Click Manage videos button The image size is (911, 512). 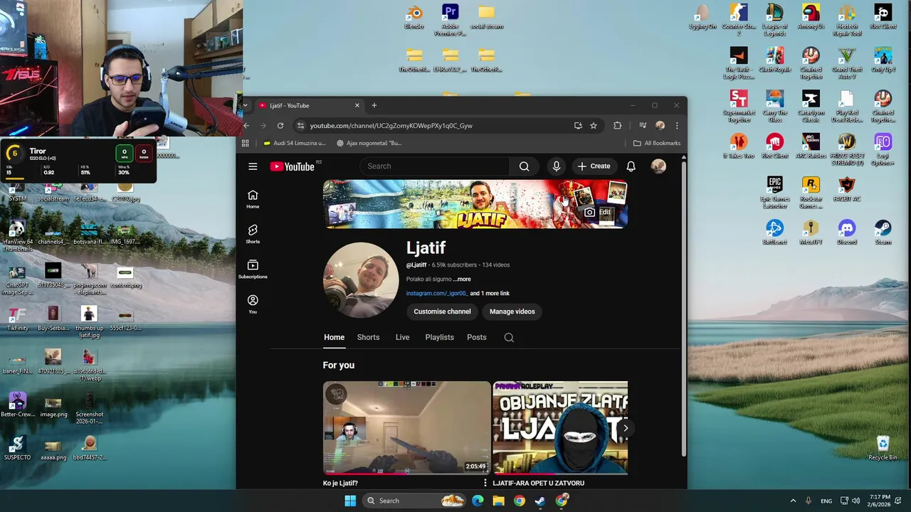pos(512,311)
